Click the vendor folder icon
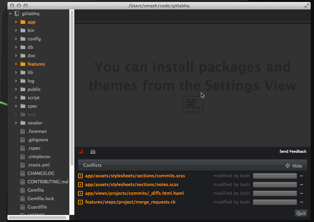 tap(23, 123)
